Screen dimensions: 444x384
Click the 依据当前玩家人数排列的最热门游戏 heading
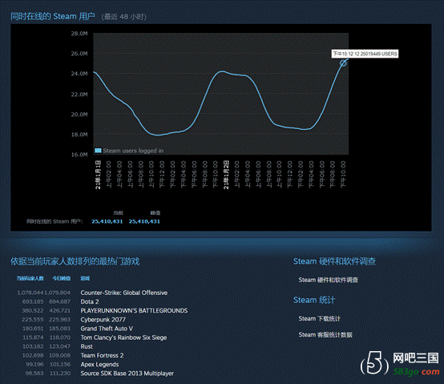75,261
